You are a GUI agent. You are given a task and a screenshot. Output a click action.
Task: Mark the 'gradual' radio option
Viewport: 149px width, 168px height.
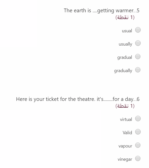138,57
